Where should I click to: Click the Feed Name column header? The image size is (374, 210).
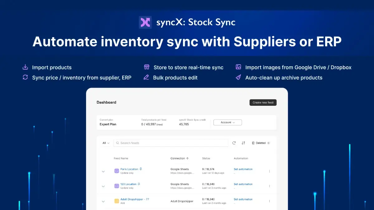[121, 158]
